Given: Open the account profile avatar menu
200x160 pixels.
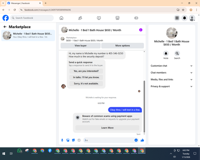Looking at the screenshot, I should tap(192, 18).
